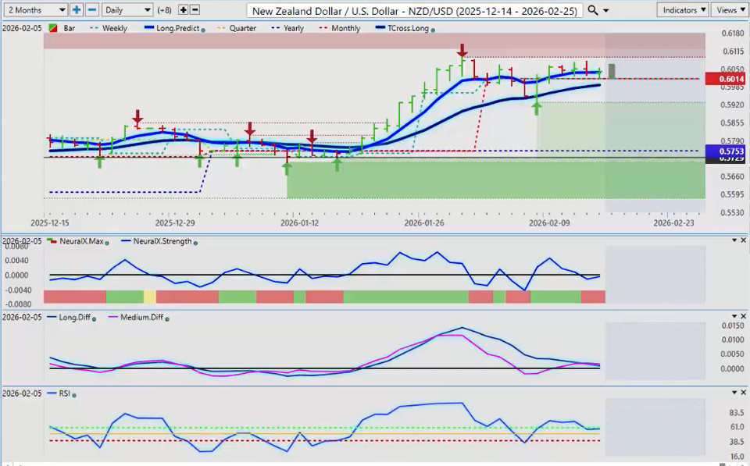The width and height of the screenshot is (750, 466).
Task: Collapse the Long.Diff panel with arrow
Action: 734,316
